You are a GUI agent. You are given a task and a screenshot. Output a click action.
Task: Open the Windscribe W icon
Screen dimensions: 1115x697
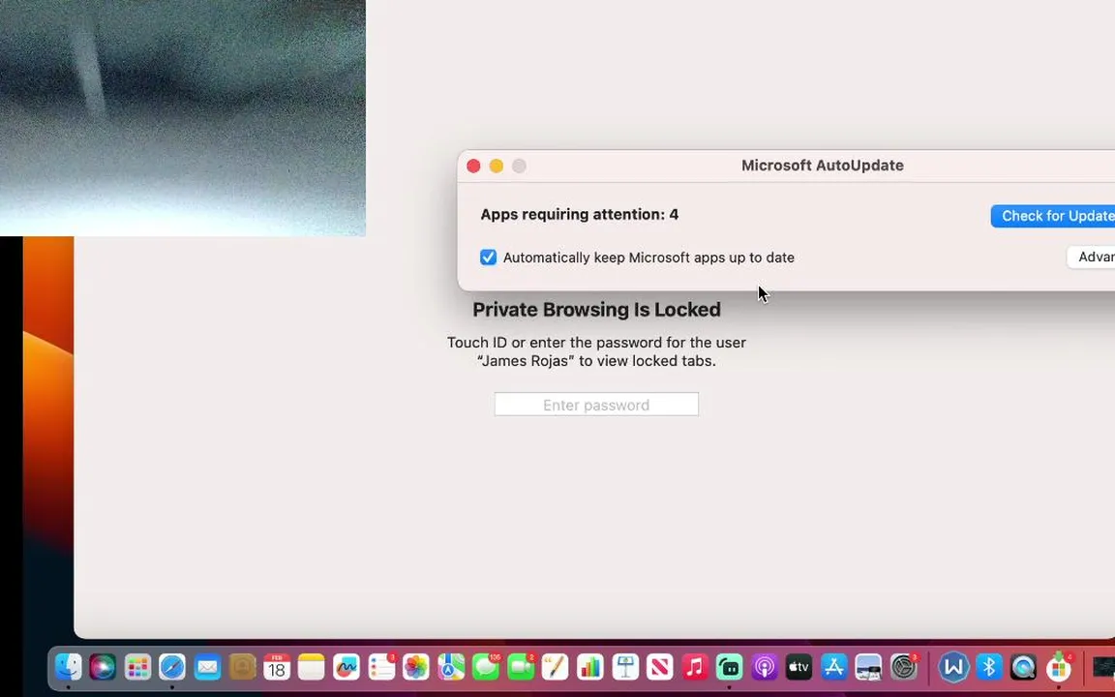953,667
